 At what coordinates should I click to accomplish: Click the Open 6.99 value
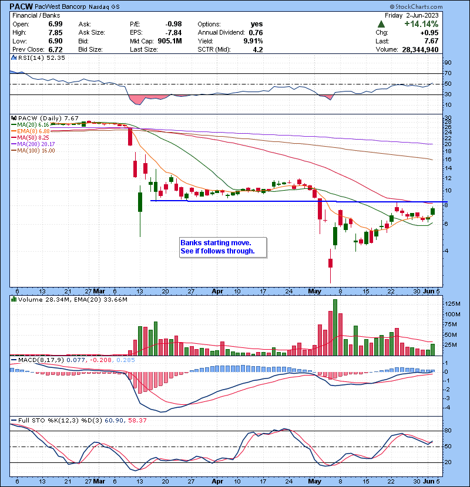click(55, 24)
